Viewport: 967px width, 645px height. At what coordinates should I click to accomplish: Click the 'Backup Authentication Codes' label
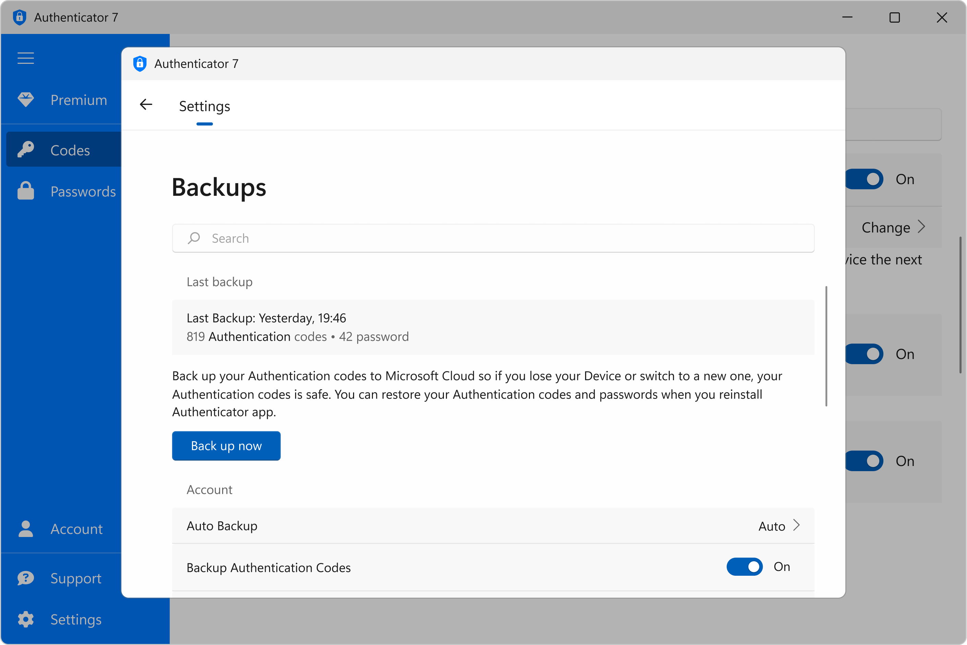point(268,568)
